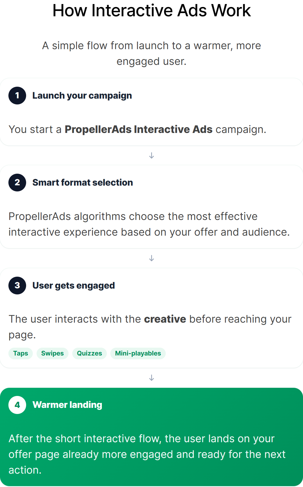This screenshot has width=303, height=487.
Task: Click the "Smart format selection" heading
Action: (x=83, y=183)
